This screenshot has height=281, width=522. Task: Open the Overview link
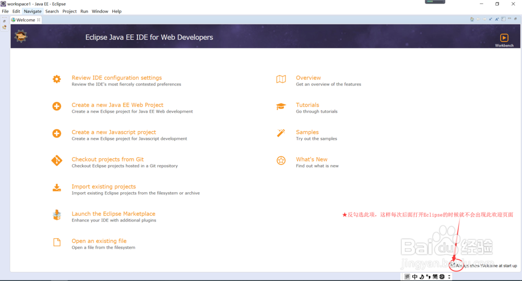[x=309, y=78]
